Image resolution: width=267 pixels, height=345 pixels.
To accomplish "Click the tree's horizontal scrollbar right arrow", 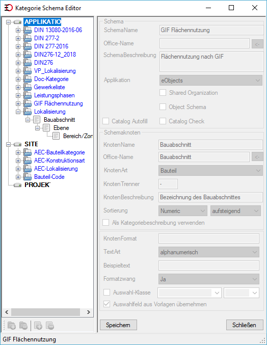I will coord(89,312).
